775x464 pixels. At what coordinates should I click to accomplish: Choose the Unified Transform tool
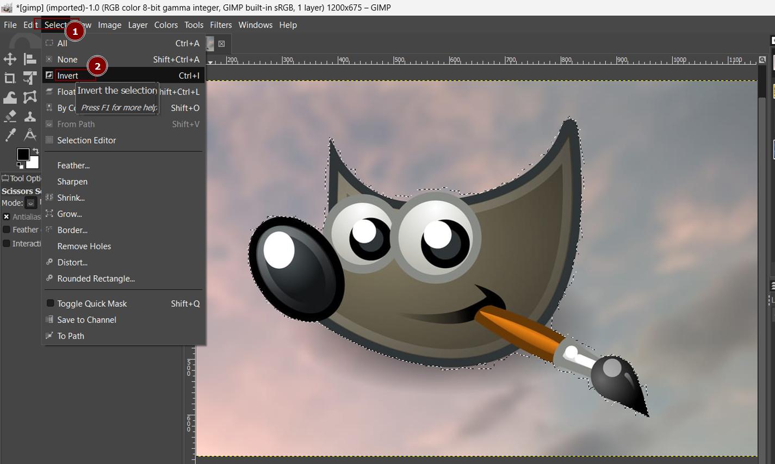click(30, 78)
